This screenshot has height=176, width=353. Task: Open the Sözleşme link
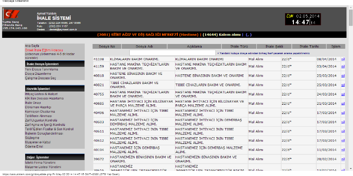[x=32, y=138]
